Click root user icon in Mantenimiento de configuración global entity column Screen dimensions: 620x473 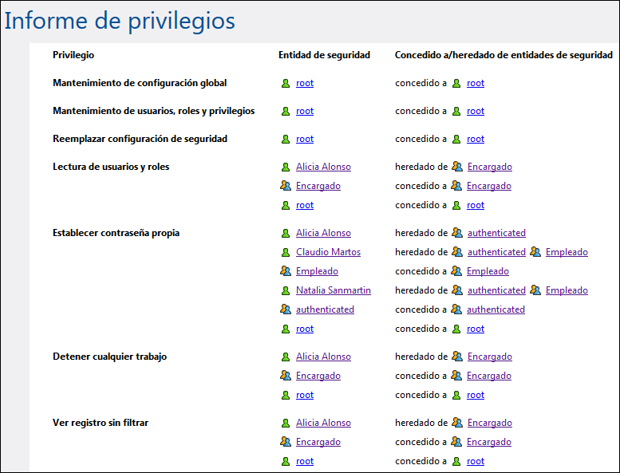286,83
